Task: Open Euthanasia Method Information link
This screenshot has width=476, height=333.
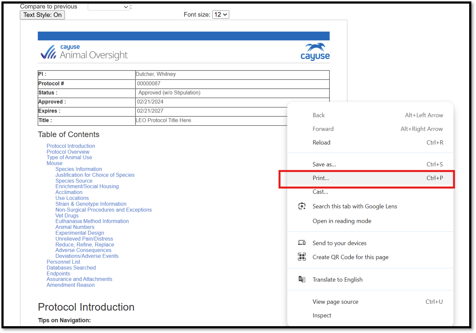Action: coord(92,221)
